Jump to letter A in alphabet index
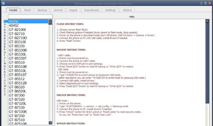 [5, 35]
